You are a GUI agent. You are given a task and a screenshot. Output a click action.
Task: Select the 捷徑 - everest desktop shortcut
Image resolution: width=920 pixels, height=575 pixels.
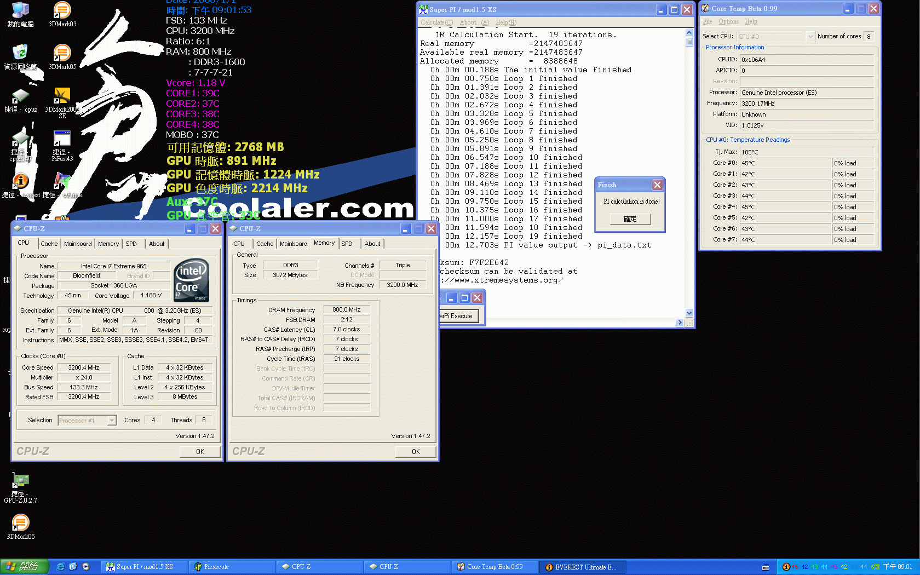tap(20, 185)
